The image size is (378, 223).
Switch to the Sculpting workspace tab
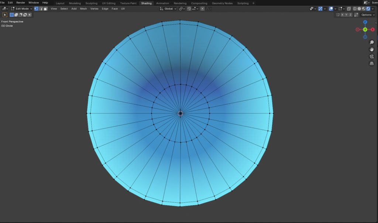coord(92,3)
